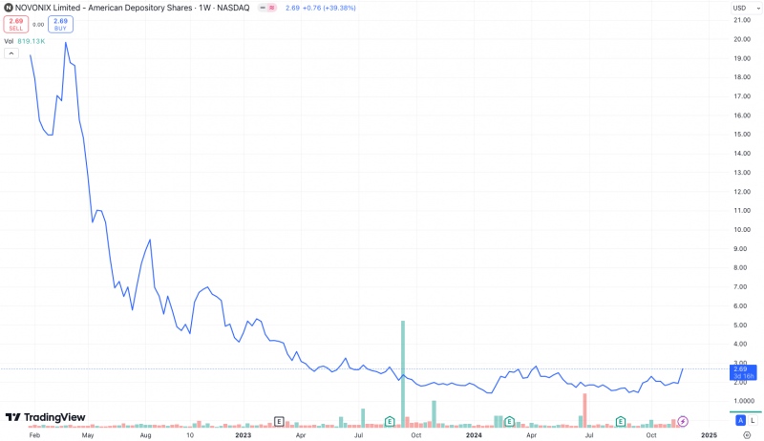
Task: Click the tall red volume bar near Jul 2024
Action: coord(584,410)
